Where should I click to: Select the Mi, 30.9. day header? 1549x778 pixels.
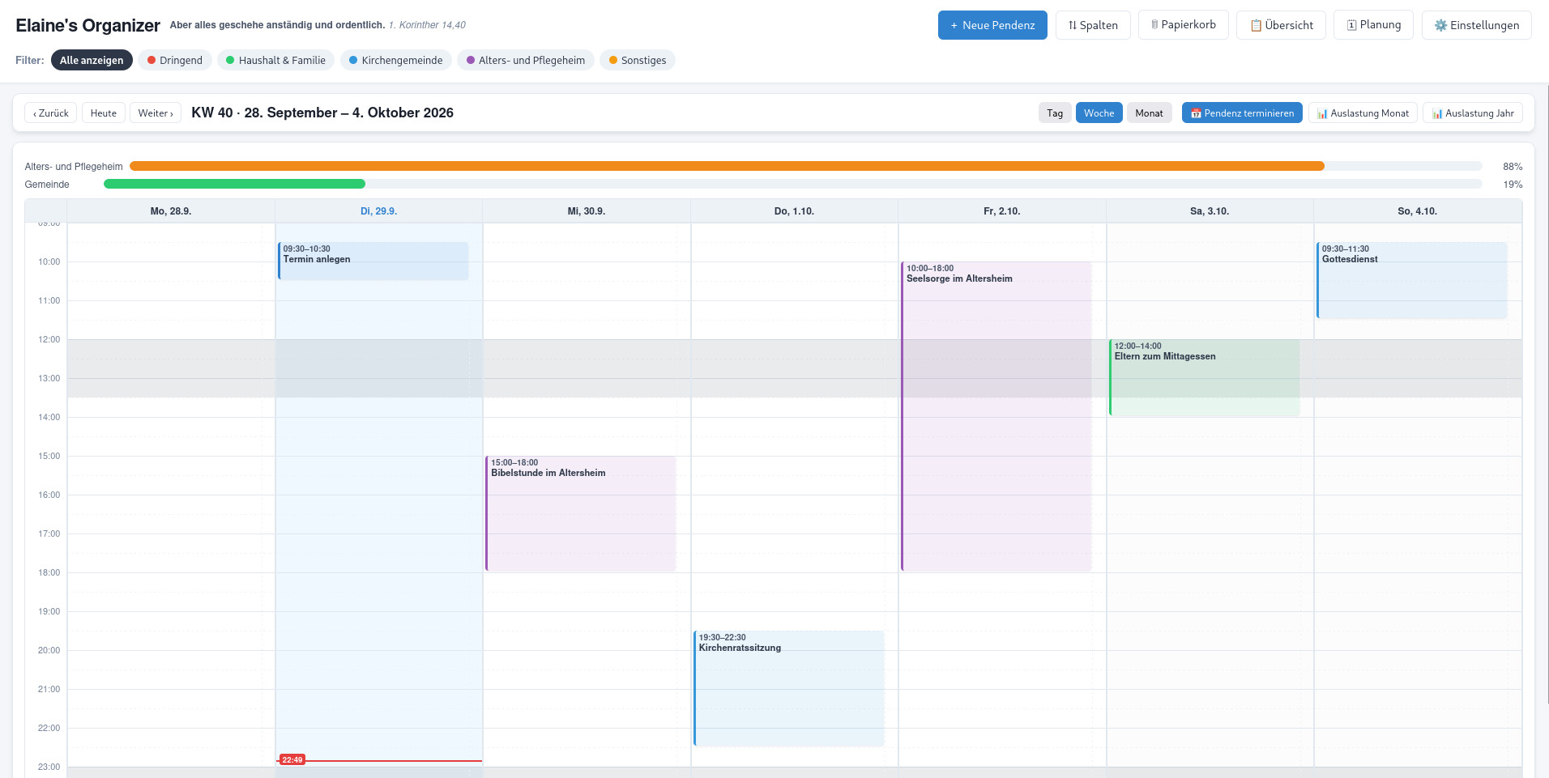pos(587,211)
